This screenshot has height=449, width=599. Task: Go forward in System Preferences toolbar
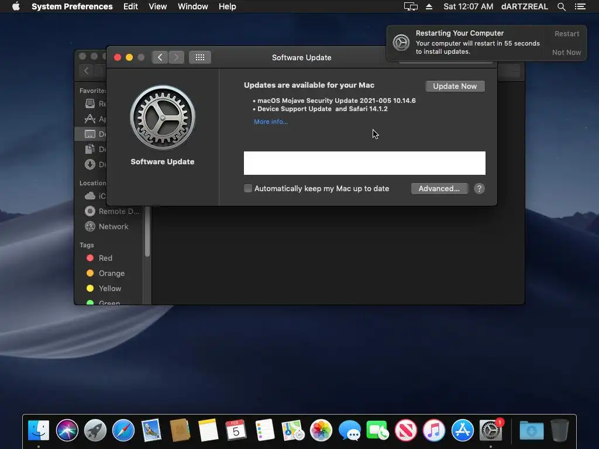[x=176, y=57]
